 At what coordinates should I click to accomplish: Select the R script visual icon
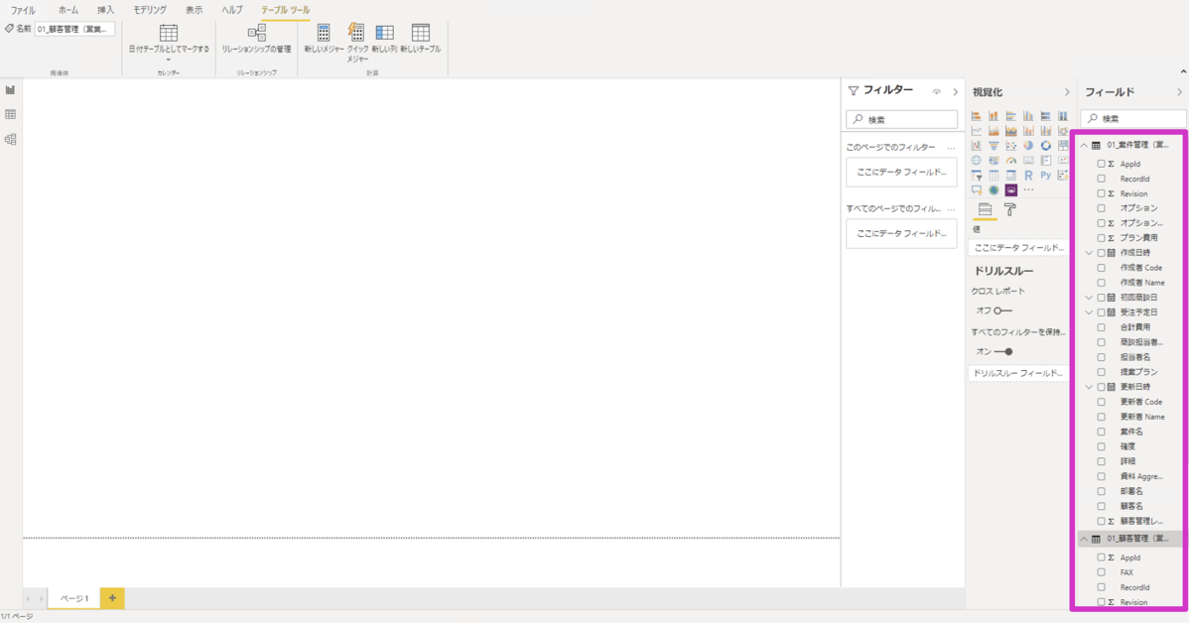coord(1028,175)
